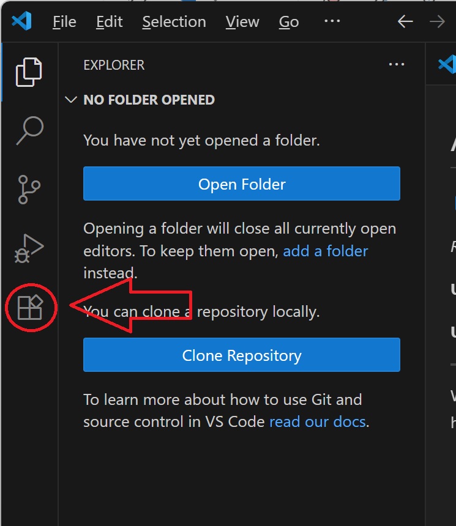The width and height of the screenshot is (456, 526).
Task: Open the Selection menu
Action: [174, 22]
